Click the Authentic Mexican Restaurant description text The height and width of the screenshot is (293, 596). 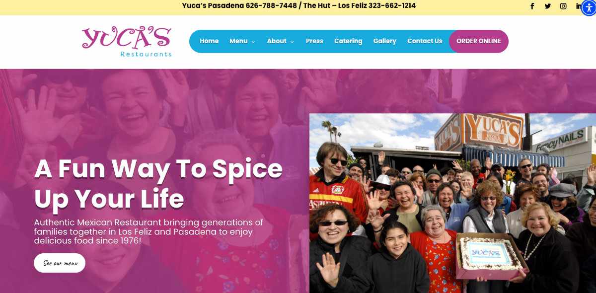(149, 231)
